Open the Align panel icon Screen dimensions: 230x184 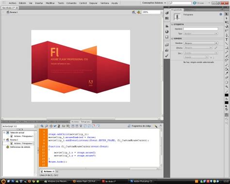(167, 26)
